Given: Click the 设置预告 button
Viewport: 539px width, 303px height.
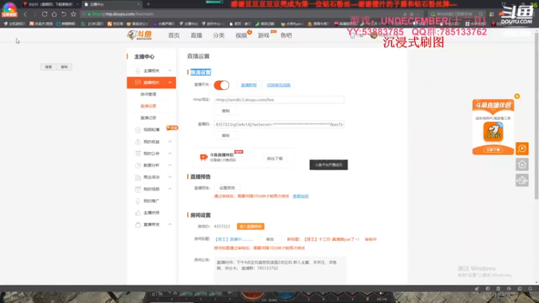Looking at the screenshot, I should point(227,188).
